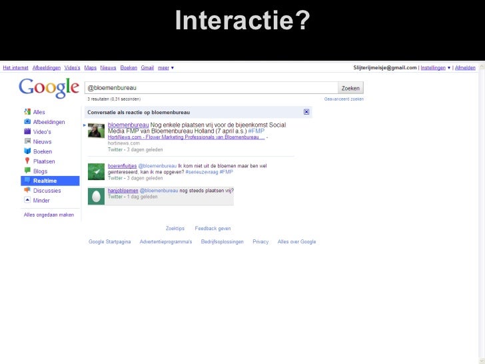The height and width of the screenshot is (364, 485).
Task: Select Alles in the sidebar
Action: [39, 112]
